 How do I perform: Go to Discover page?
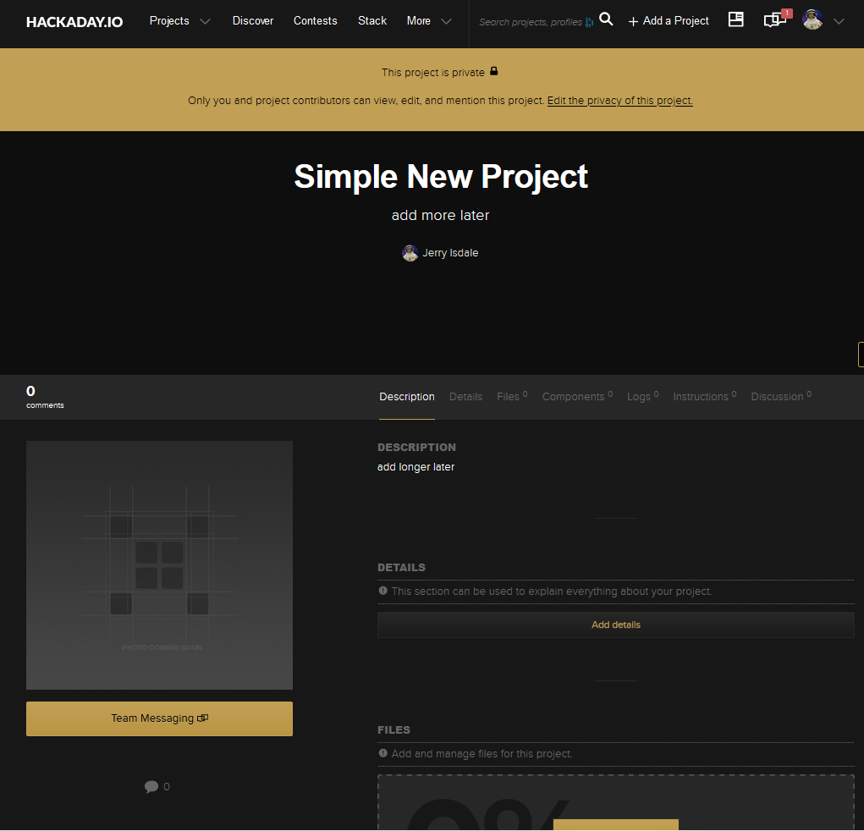click(253, 21)
